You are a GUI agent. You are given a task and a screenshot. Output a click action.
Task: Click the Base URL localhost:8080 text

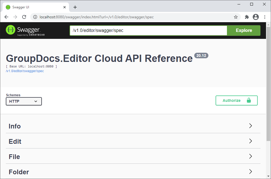[x=32, y=66]
